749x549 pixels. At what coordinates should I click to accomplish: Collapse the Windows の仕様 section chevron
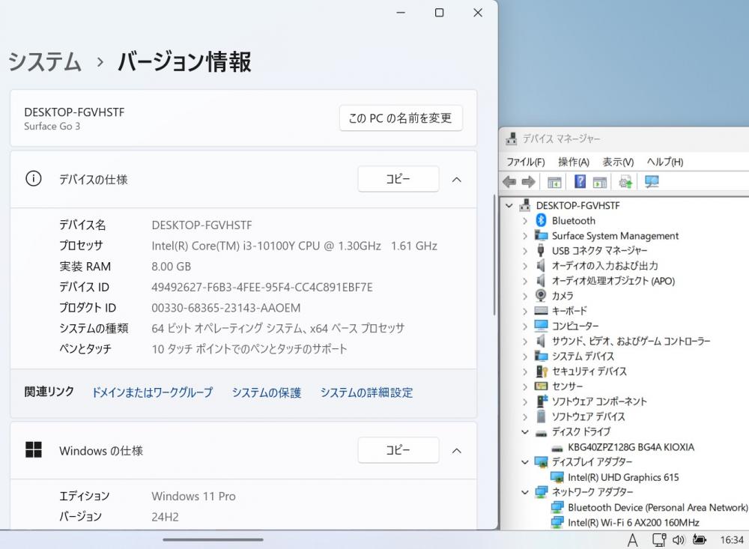[x=457, y=451]
